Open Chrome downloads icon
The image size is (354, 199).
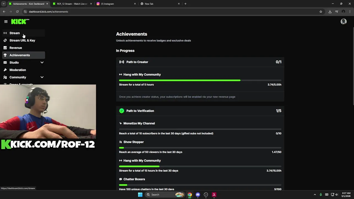coord(330,12)
